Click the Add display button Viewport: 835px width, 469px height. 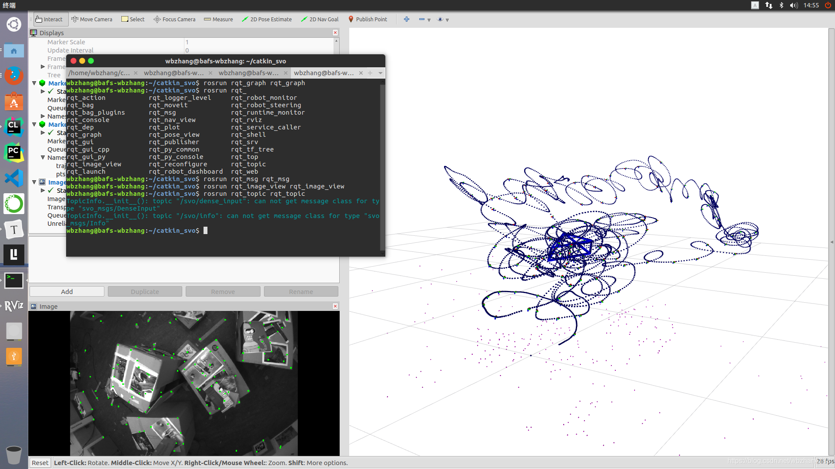67,291
